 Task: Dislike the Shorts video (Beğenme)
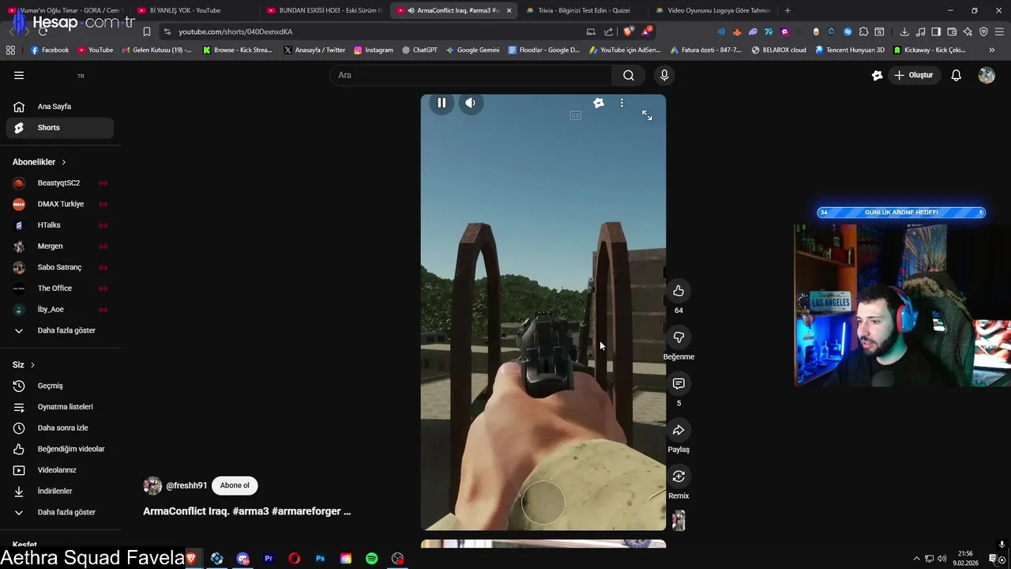click(678, 337)
